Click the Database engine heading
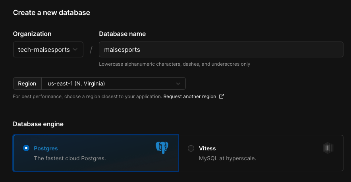Image resolution: width=351 pixels, height=182 pixels. 38,124
